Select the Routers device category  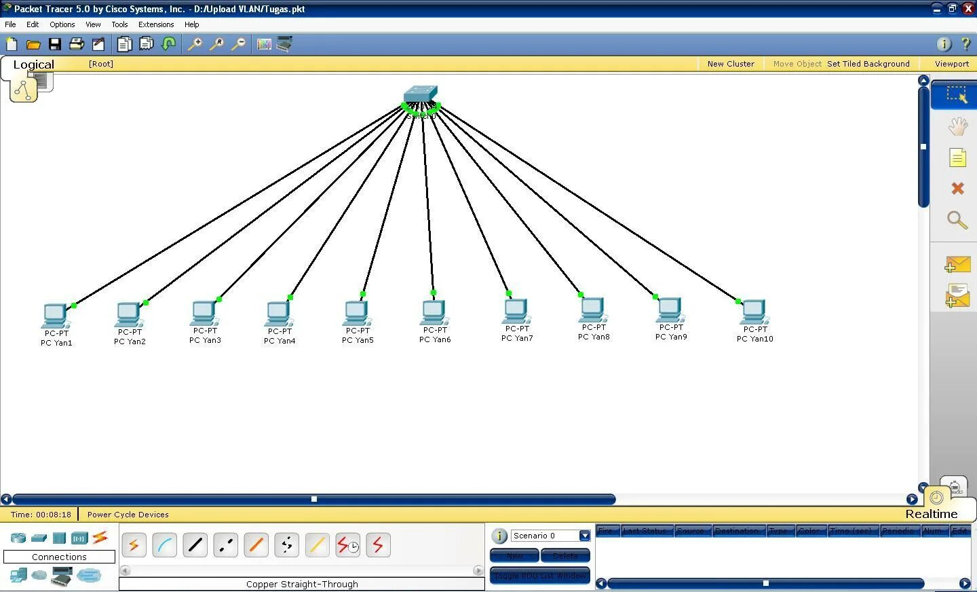(x=18, y=538)
